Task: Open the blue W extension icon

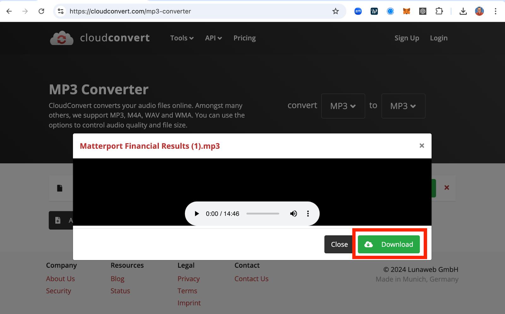Action: point(374,11)
